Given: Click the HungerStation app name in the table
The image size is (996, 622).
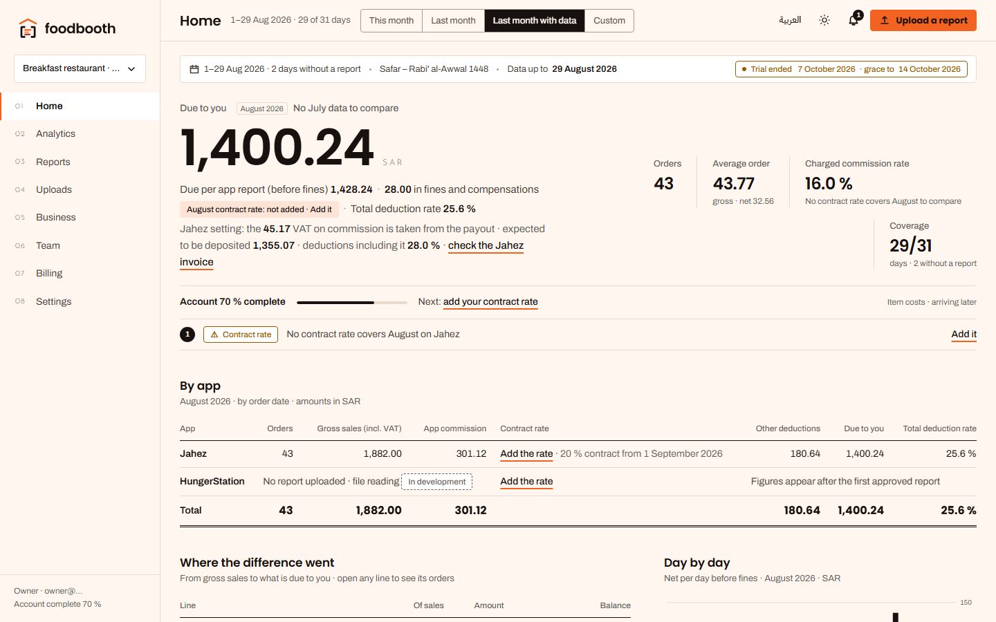Looking at the screenshot, I should pos(212,481).
